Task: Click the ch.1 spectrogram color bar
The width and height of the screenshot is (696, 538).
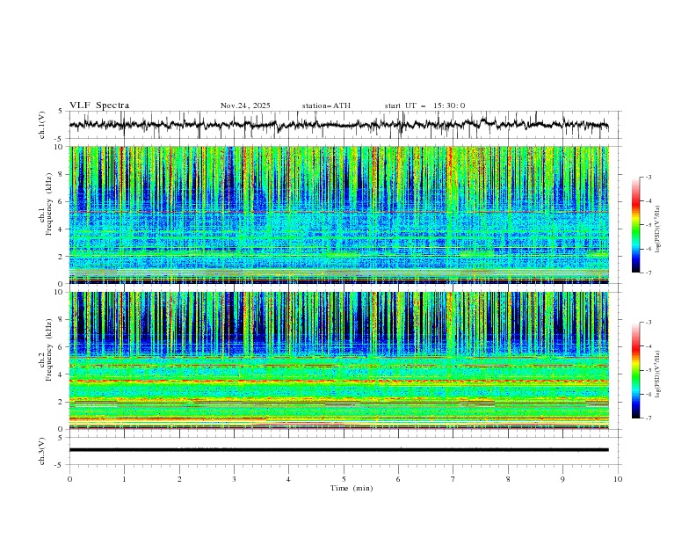Action: coord(635,224)
